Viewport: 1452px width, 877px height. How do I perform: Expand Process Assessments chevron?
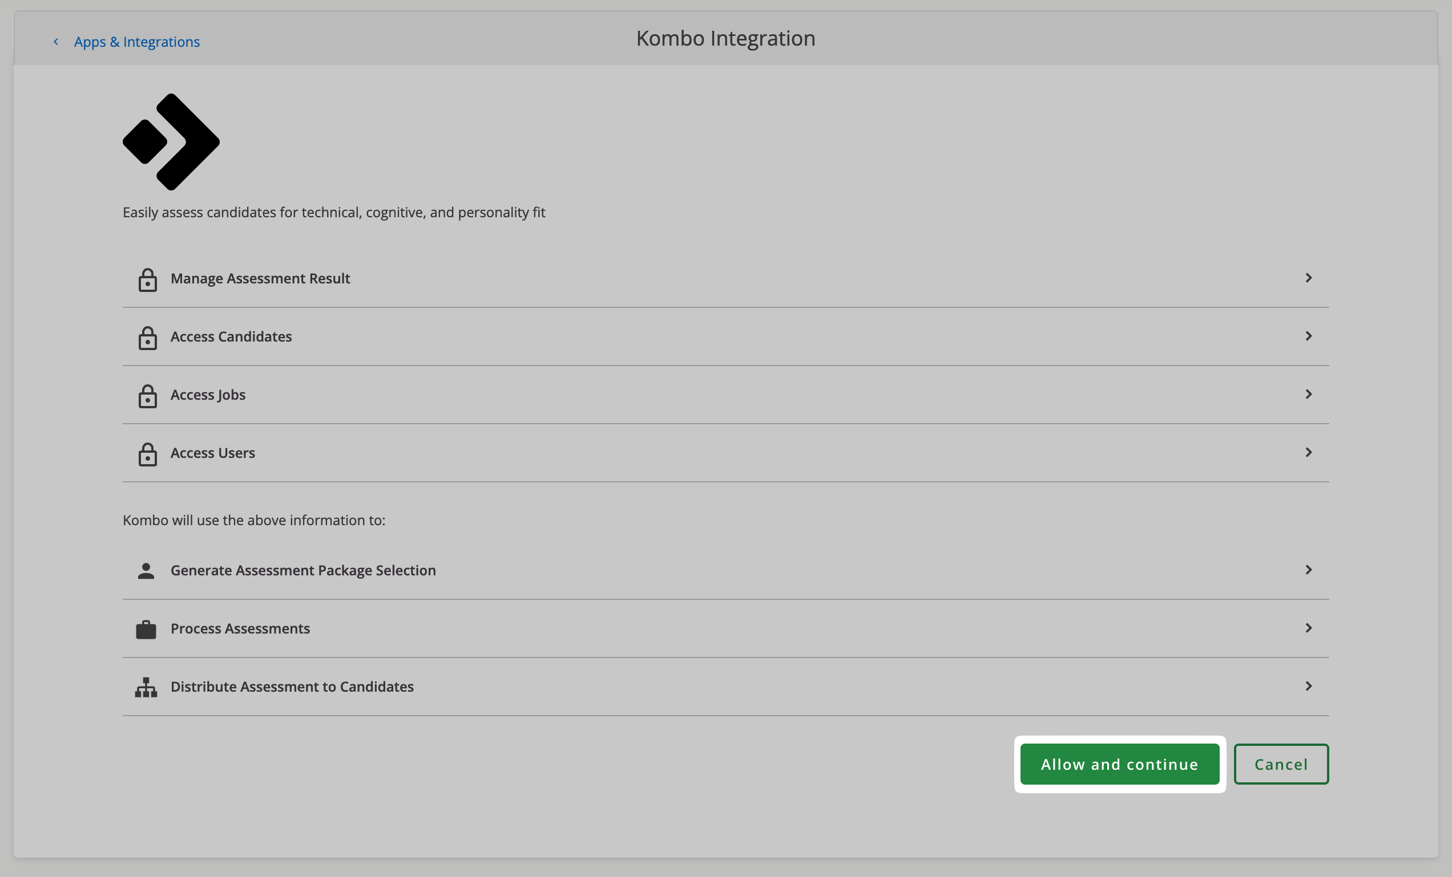(x=1308, y=628)
